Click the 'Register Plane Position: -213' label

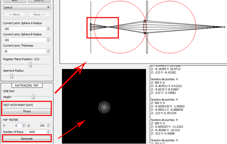21,59
